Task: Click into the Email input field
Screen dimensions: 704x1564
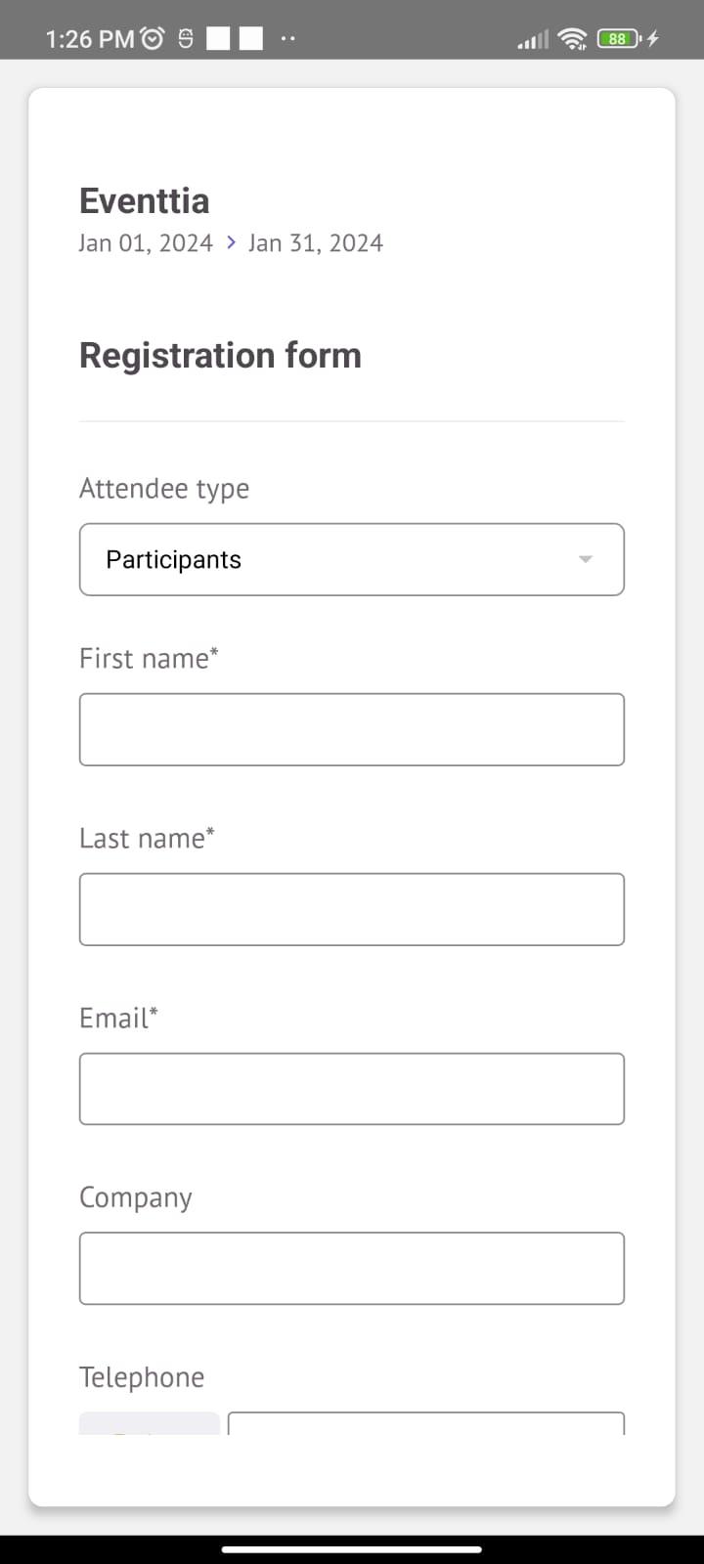Action: coord(352,1089)
